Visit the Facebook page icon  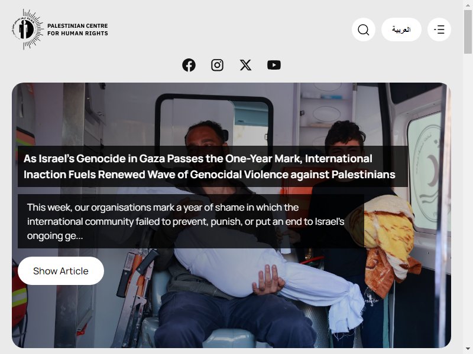click(189, 65)
